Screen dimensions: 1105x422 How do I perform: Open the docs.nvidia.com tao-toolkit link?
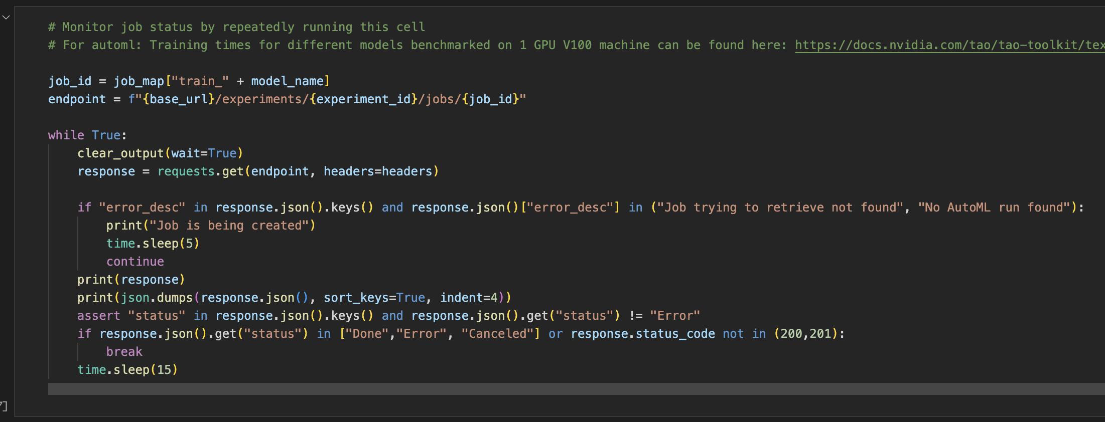click(949, 45)
